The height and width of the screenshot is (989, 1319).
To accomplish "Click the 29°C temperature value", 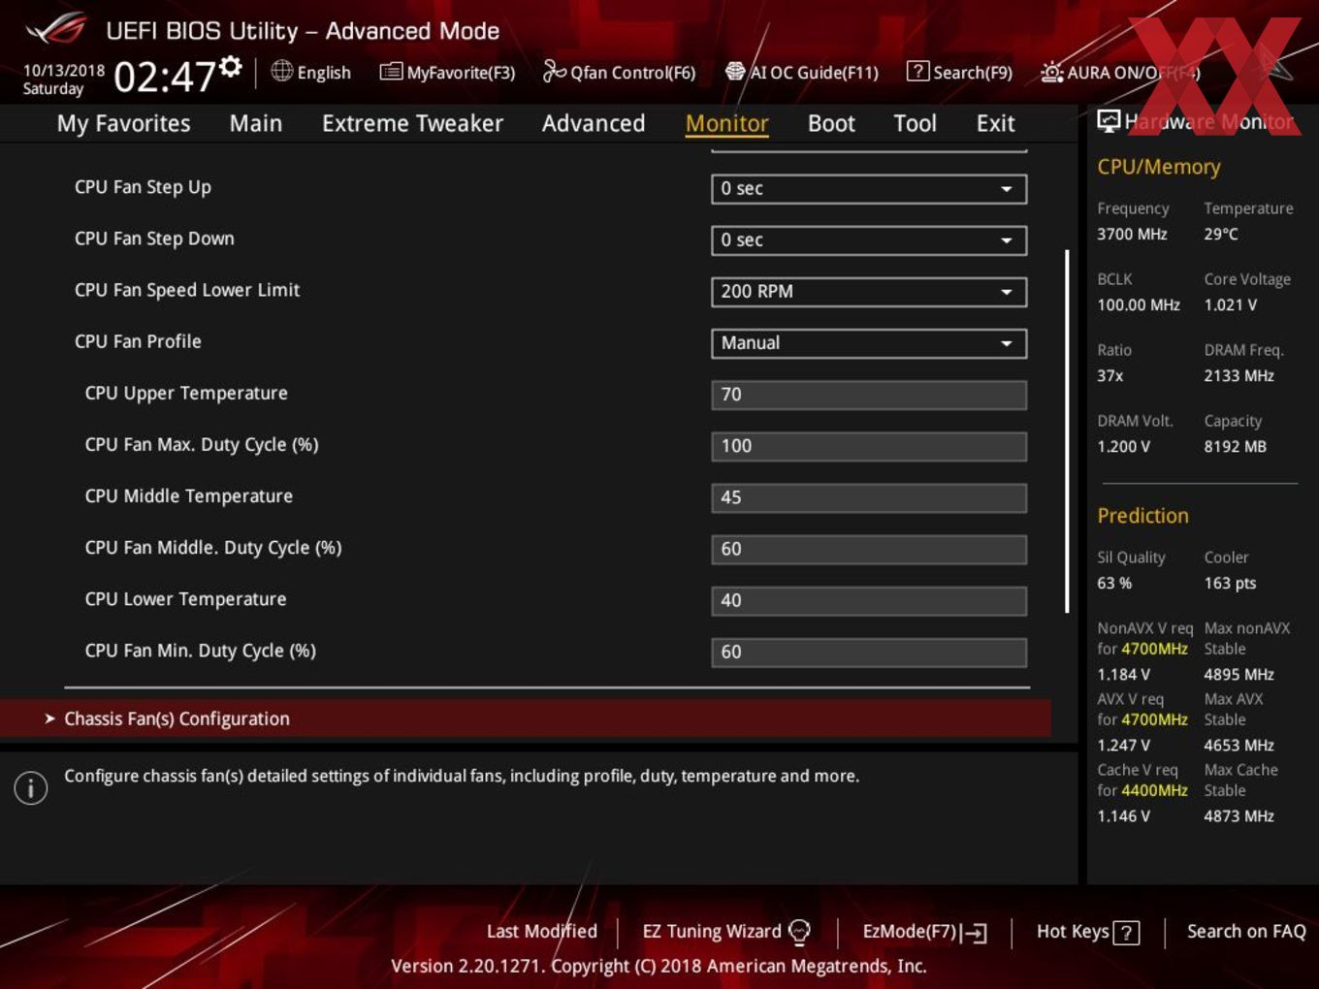I will tap(1221, 234).
